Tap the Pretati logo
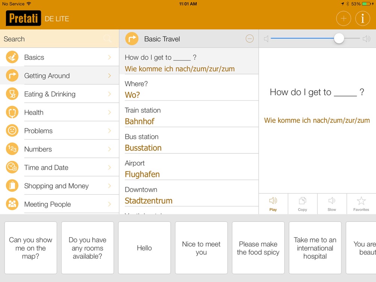Image resolution: width=376 pixels, height=282 pixels. point(23,18)
